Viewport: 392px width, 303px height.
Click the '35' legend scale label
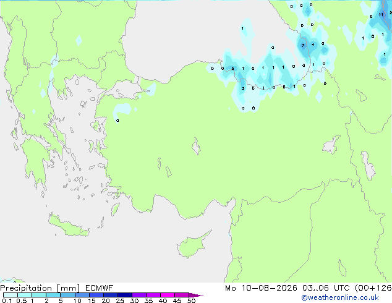[x=148, y=301]
